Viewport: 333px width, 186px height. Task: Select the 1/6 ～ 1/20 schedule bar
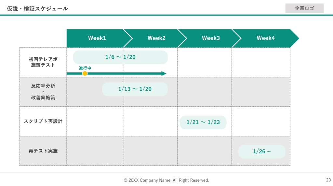pyautogui.click(x=120, y=57)
